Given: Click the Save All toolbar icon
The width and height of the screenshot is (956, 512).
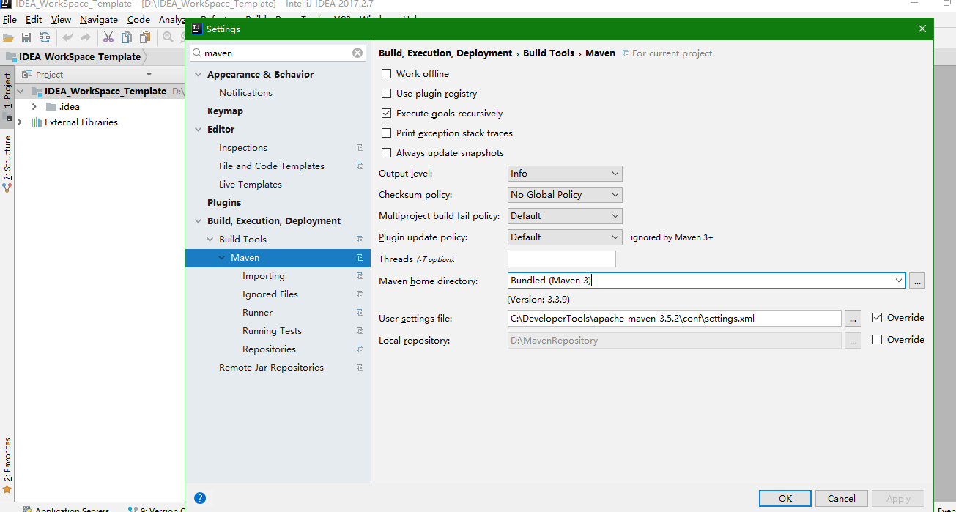Looking at the screenshot, I should (x=26, y=37).
